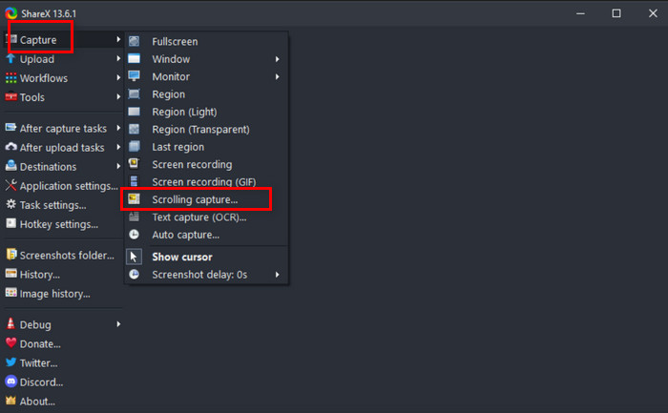Click the Monitor capture icon
The height and width of the screenshot is (413, 668).
click(x=134, y=76)
